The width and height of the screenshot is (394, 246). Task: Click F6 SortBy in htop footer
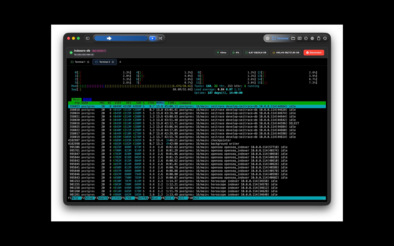coord(141,198)
